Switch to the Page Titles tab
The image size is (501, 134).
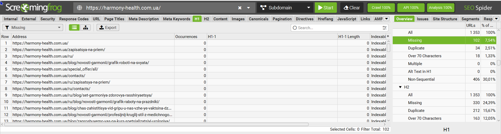[x=114, y=19]
